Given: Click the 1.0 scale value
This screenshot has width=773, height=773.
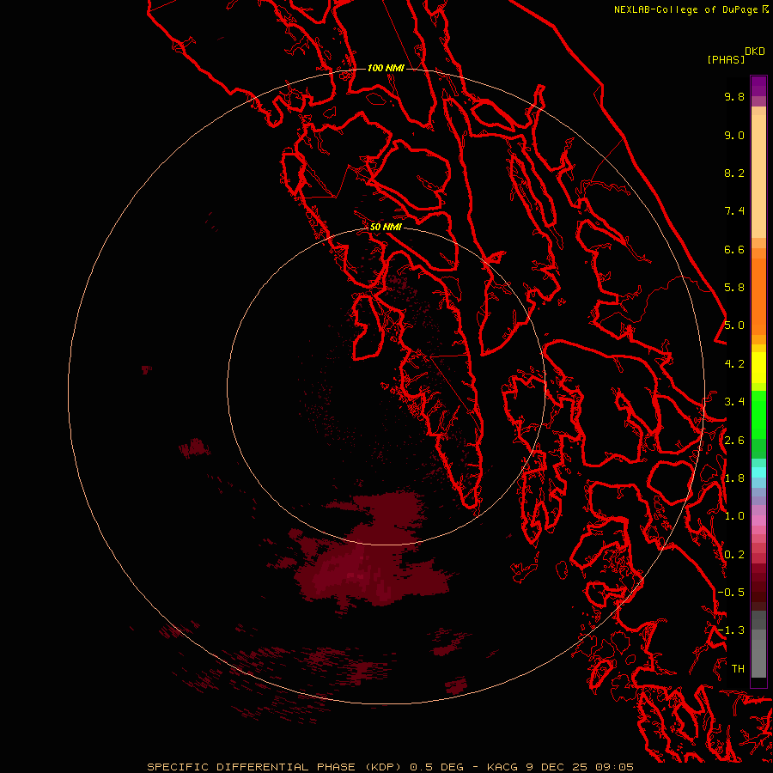Looking at the screenshot, I should click(734, 516).
